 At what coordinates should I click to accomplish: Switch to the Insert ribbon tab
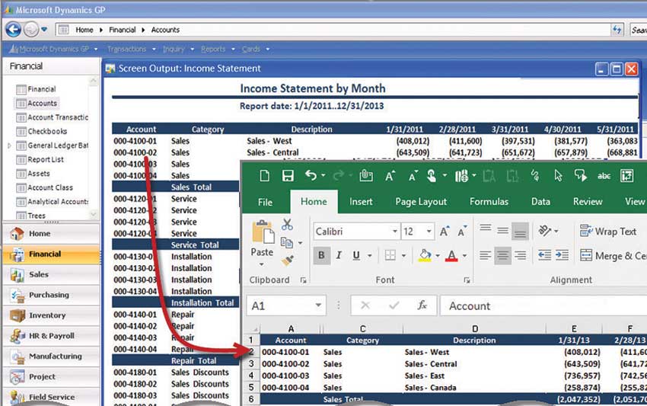[361, 202]
